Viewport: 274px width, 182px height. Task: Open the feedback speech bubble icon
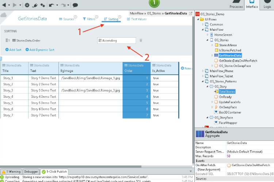pos(75,5)
